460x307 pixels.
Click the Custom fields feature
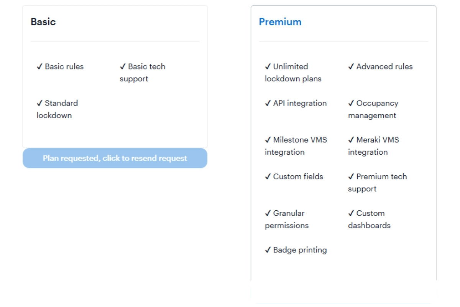(294, 177)
